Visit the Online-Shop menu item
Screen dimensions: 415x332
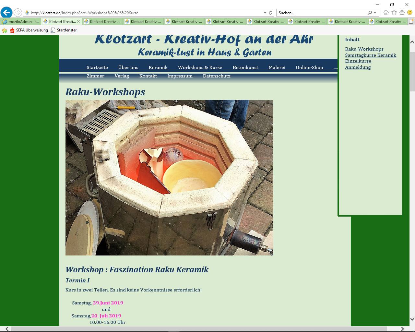(309, 67)
